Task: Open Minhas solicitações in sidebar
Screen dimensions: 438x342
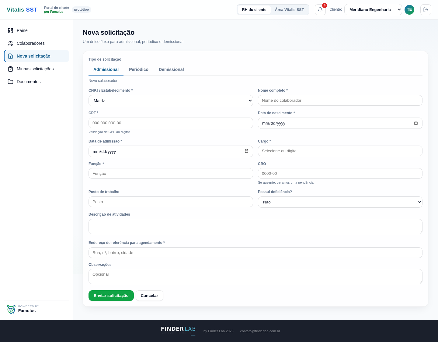Action: point(36,69)
